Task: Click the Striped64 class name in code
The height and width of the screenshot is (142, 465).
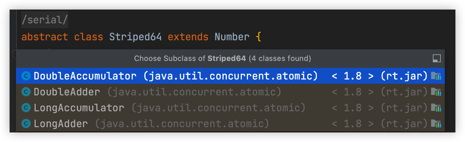Action: [135, 37]
